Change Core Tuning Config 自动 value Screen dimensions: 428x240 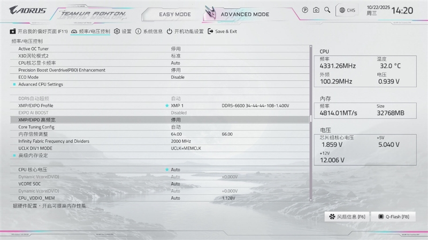click(x=176, y=127)
